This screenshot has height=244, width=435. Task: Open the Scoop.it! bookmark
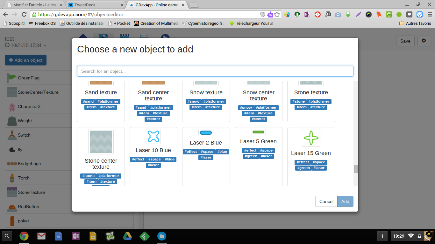coord(14,23)
